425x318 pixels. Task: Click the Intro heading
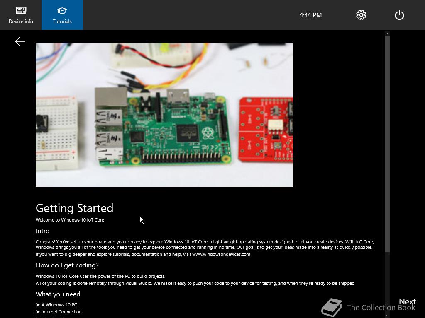(43, 231)
